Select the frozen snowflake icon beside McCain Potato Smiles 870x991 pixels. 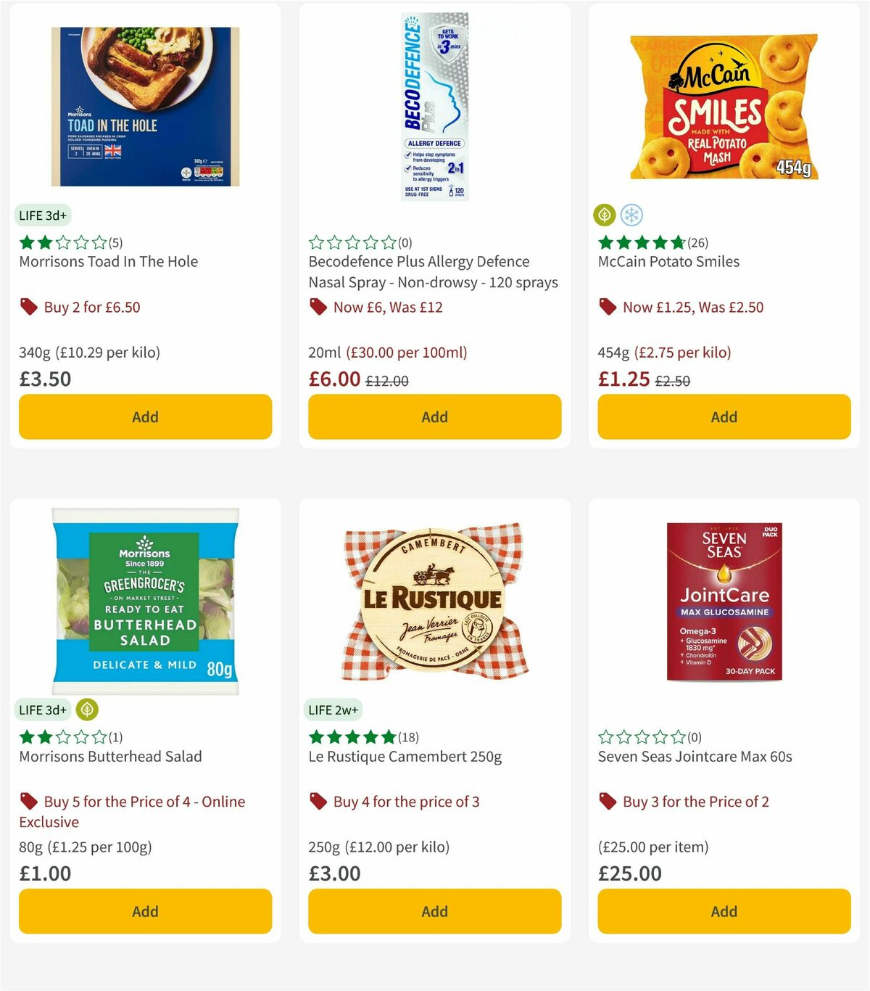[631, 215]
